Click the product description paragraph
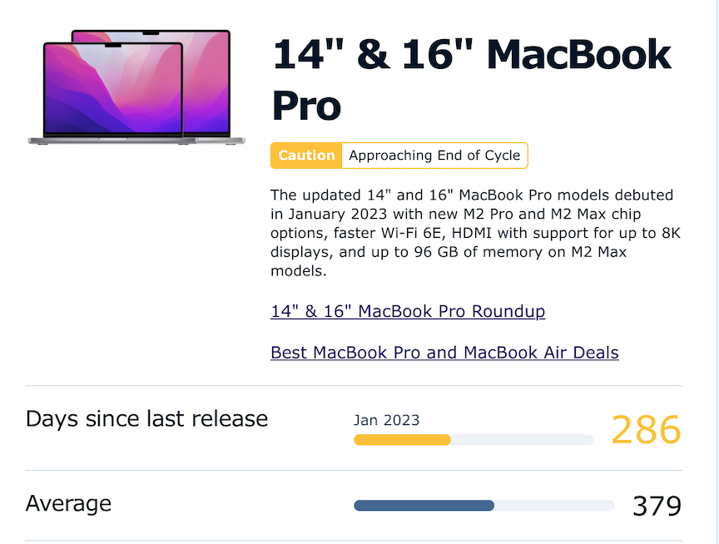The width and height of the screenshot is (719, 544). click(x=475, y=233)
